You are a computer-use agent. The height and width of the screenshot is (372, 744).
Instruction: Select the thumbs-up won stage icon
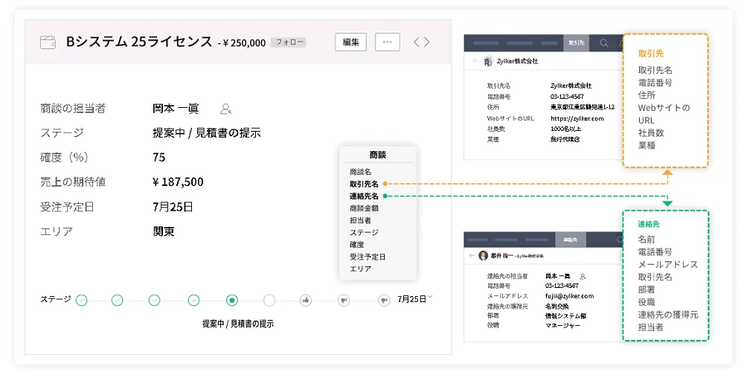[x=306, y=300]
